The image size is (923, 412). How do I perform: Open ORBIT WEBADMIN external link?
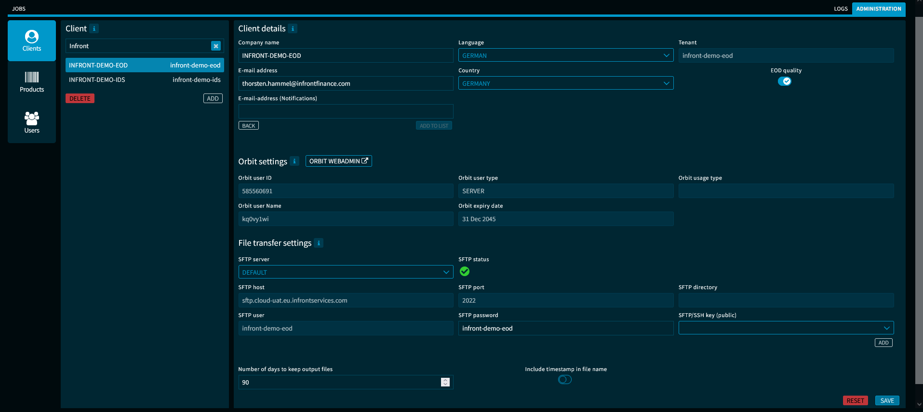point(338,161)
